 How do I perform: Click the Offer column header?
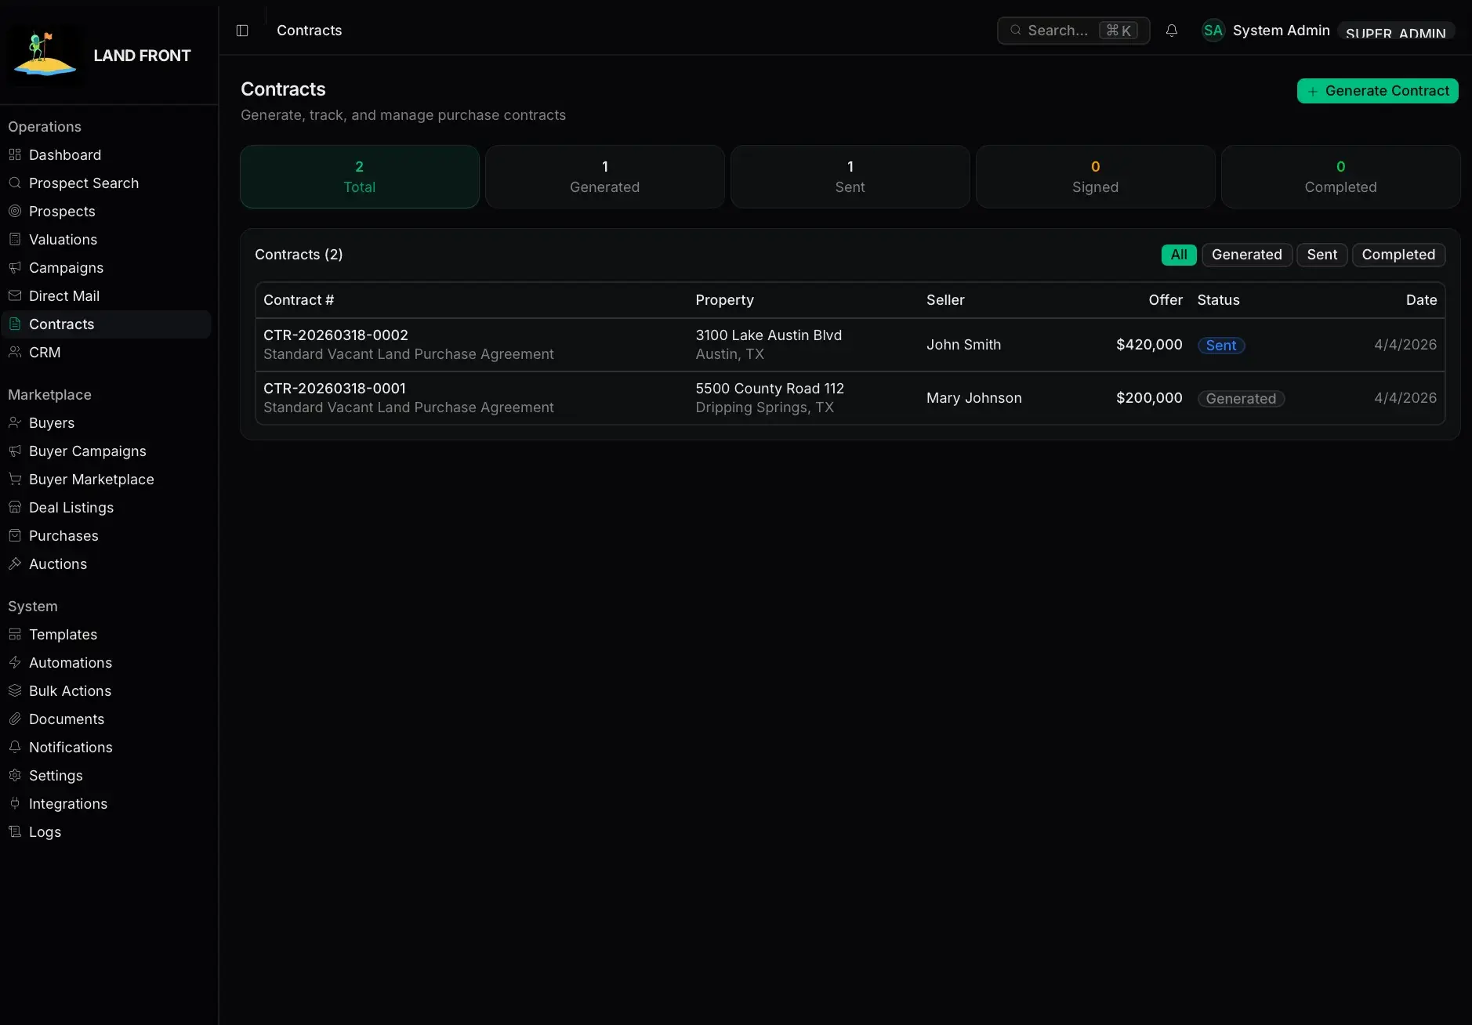pos(1166,300)
